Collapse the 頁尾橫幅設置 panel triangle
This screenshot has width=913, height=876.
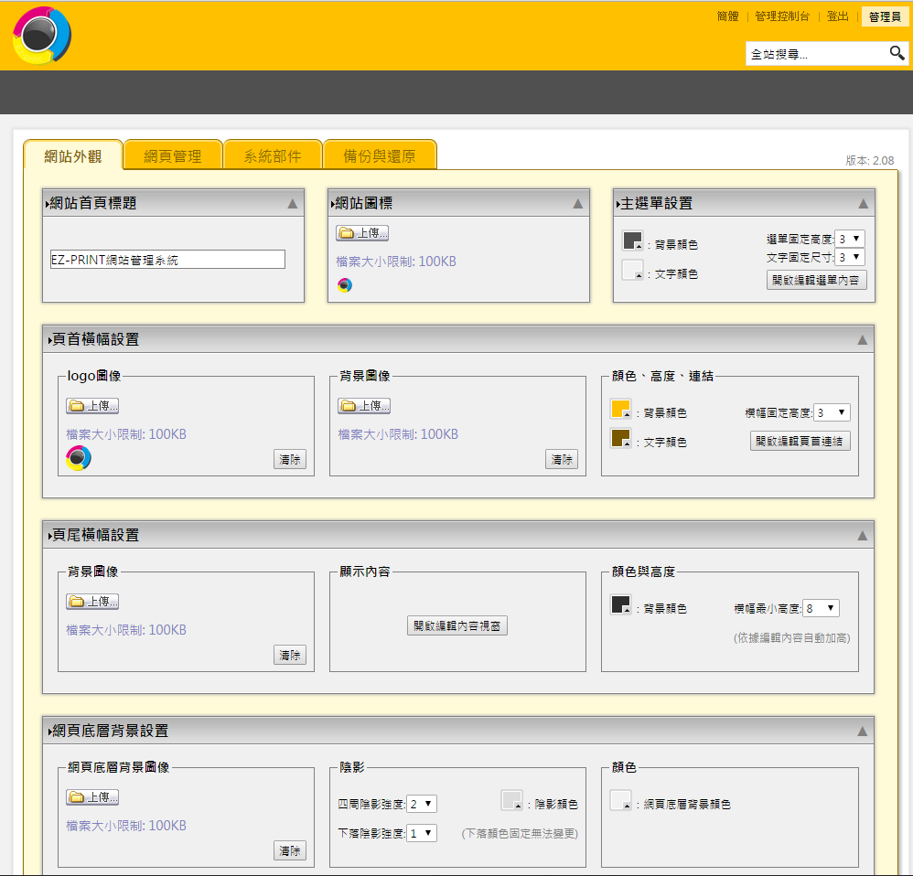(862, 535)
